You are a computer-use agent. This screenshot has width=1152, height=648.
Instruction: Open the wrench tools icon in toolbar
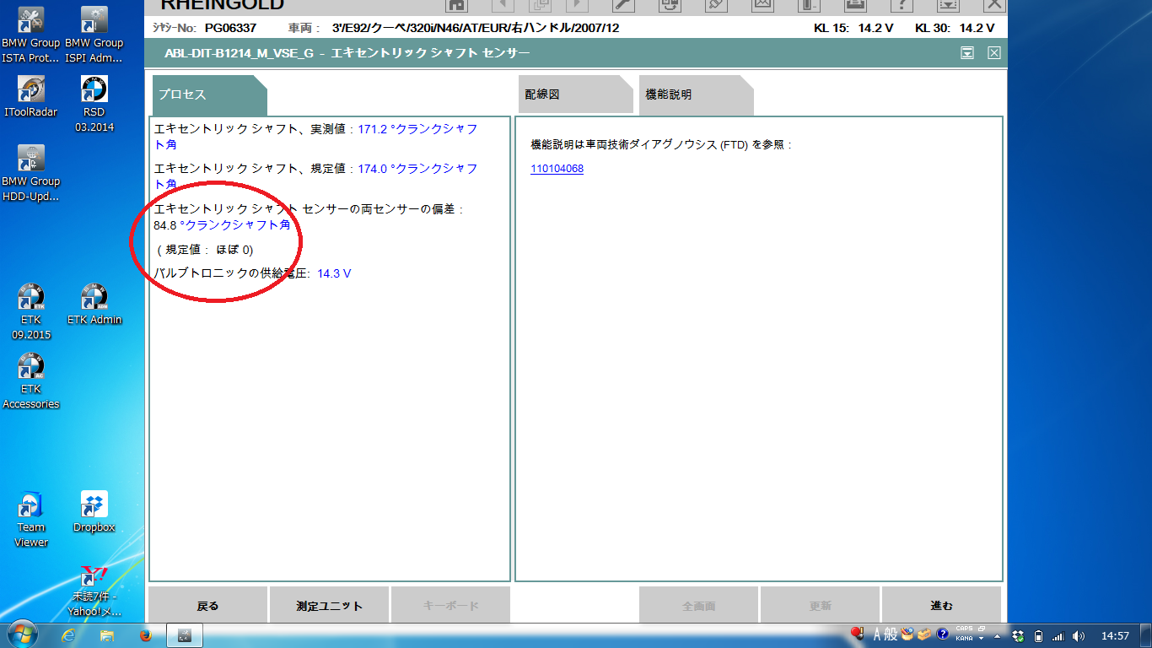click(x=623, y=5)
